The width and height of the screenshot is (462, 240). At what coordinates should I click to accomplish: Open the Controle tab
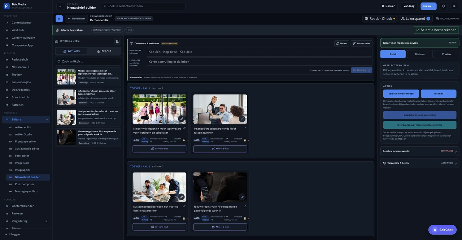coord(420,54)
